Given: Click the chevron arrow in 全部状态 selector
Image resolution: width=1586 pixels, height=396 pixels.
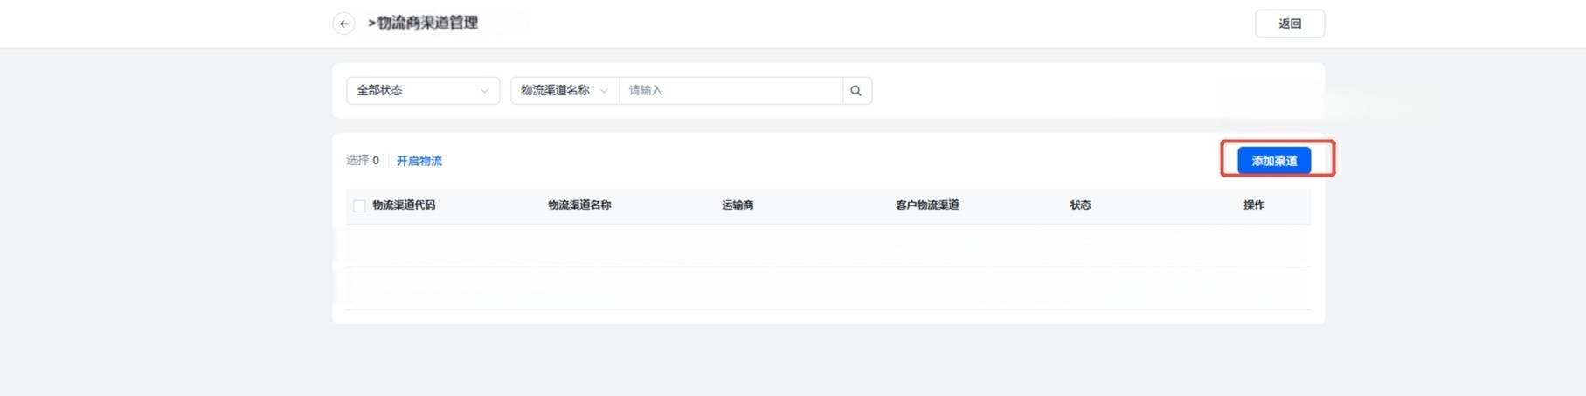Looking at the screenshot, I should [484, 91].
